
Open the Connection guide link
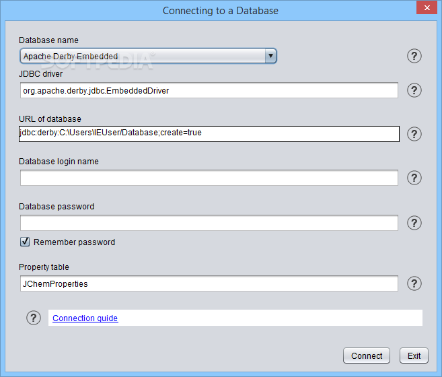point(85,318)
